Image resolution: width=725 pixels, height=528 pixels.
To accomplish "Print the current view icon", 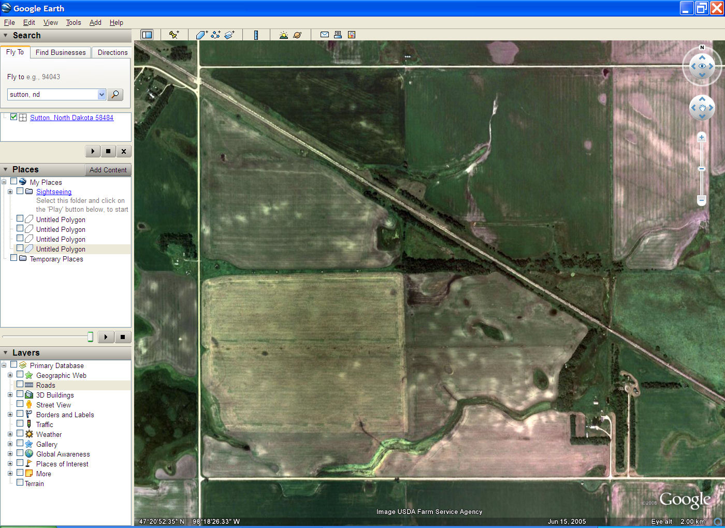I will click(x=338, y=35).
